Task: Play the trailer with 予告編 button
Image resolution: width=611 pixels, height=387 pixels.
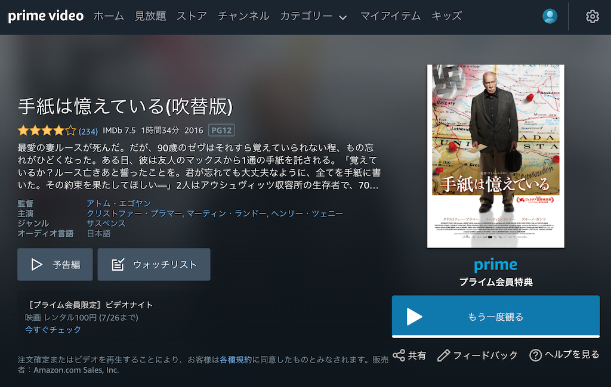Action: pos(55,264)
